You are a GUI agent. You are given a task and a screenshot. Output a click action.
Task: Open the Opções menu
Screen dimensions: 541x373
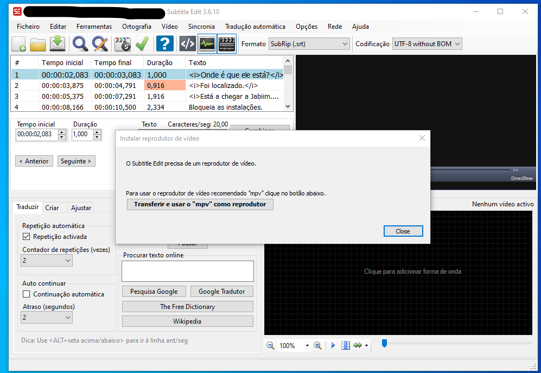point(307,27)
